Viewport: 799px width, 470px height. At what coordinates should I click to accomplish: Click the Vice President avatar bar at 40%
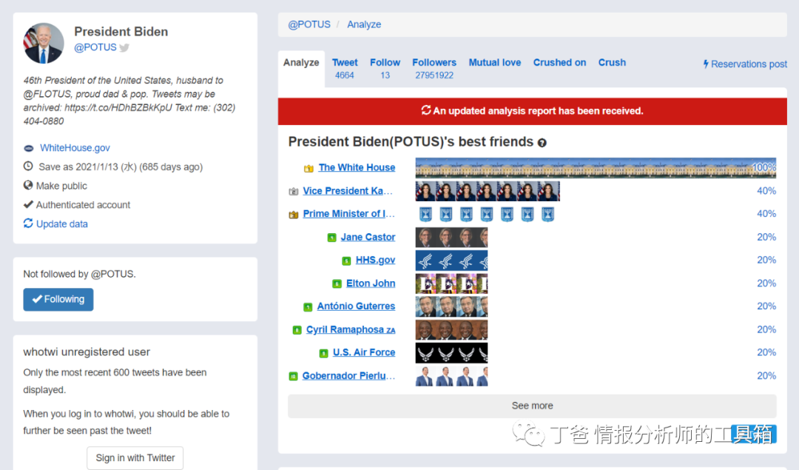point(488,191)
